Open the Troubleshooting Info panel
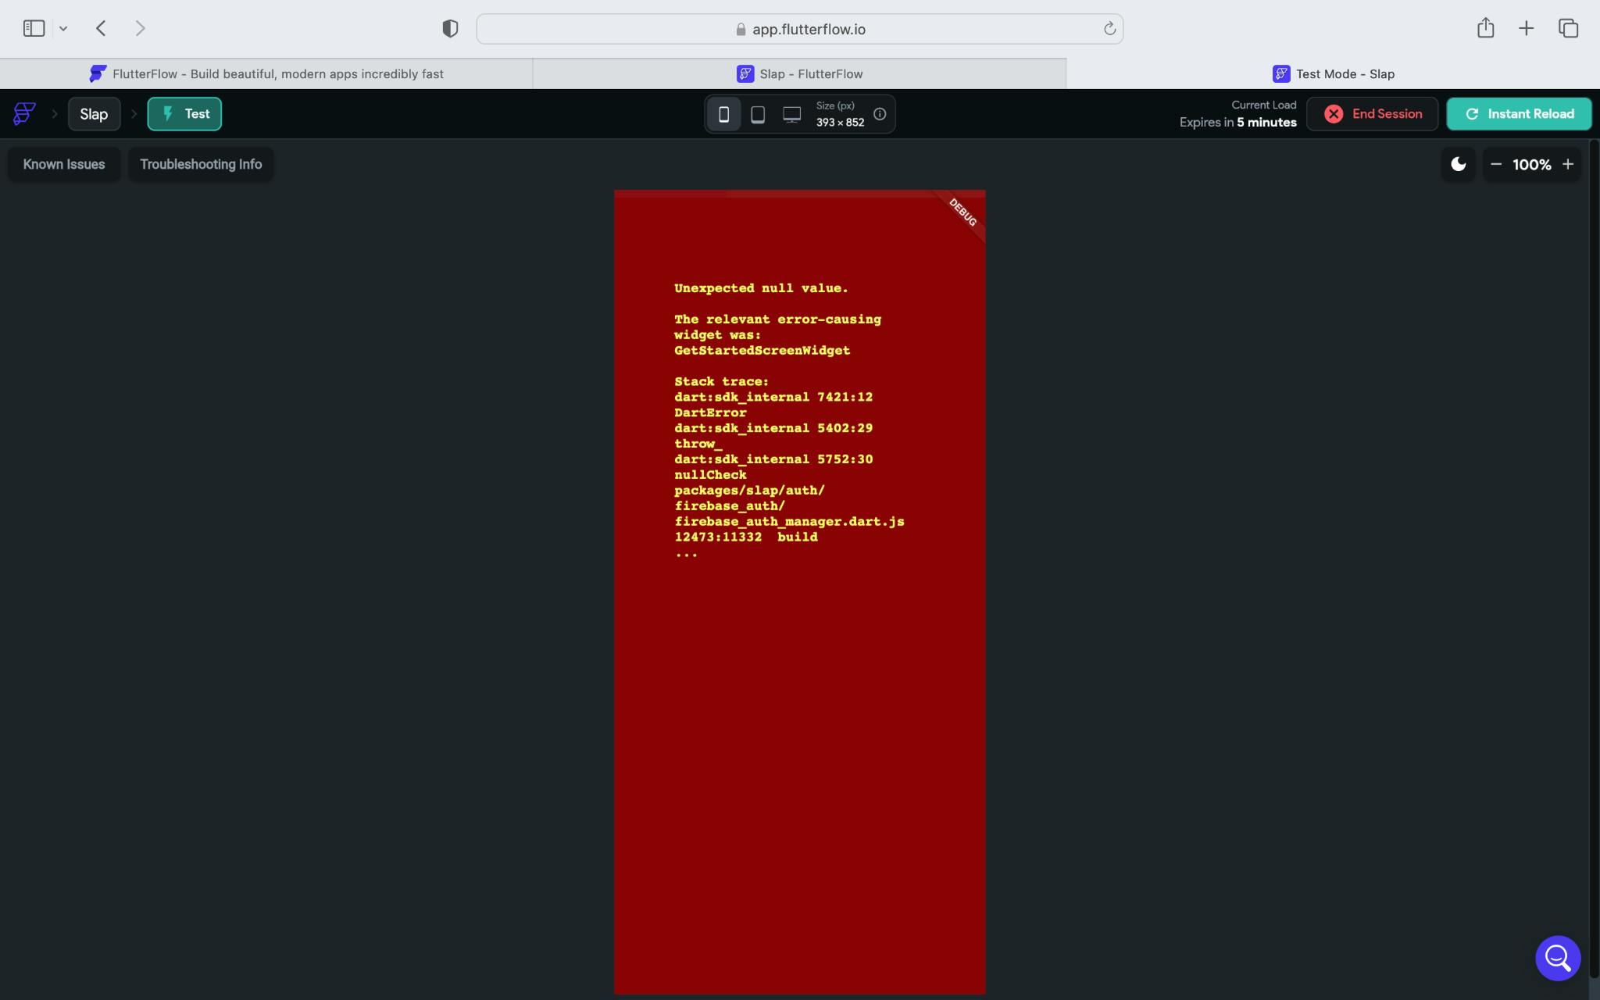The width and height of the screenshot is (1600, 1000). (x=201, y=164)
